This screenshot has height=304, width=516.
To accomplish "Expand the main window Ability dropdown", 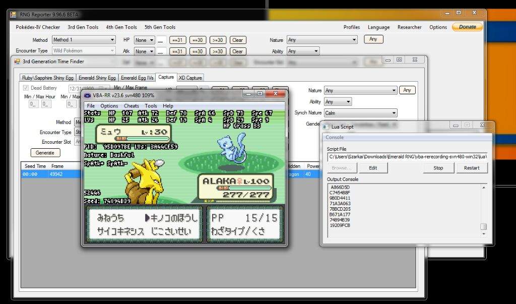I will pyautogui.click(x=303, y=51).
